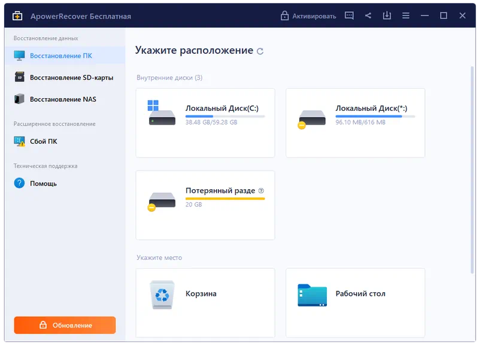Minimize the ApowerRecover window
Image resolution: width=479 pixels, height=346 pixels.
tap(425, 16)
